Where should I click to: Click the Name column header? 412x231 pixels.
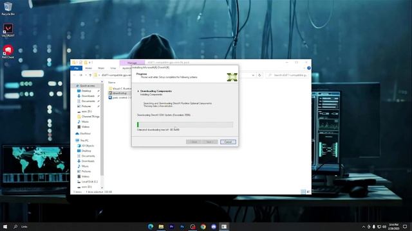[112, 83]
